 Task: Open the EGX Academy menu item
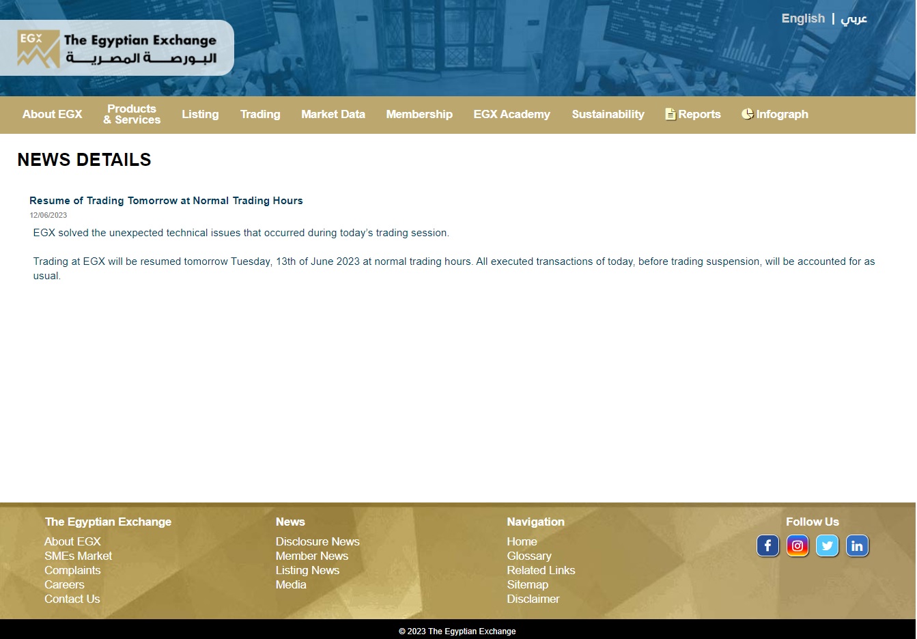tap(511, 114)
